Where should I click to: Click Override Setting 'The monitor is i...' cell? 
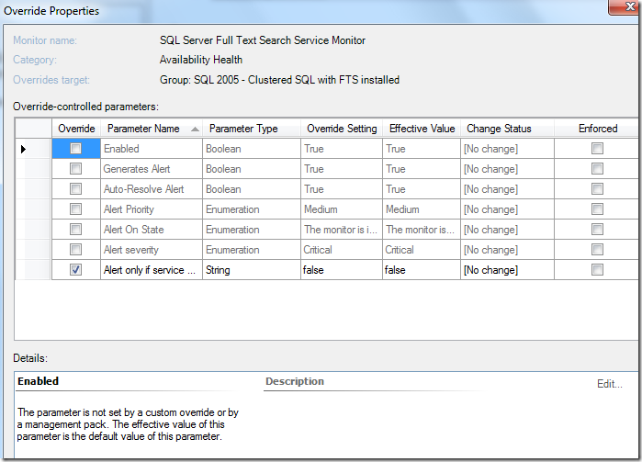click(x=342, y=230)
